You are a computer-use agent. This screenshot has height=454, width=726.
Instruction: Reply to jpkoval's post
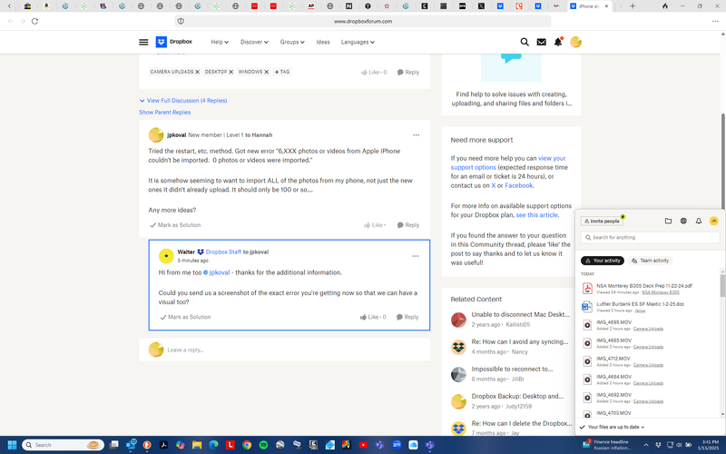[x=407, y=225]
